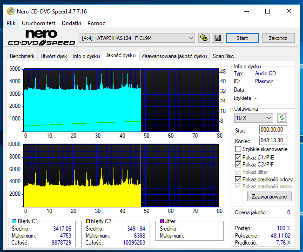The image size is (303, 252).
Task: Click the Prędkość value 7.76 X
Action: click(283, 243)
